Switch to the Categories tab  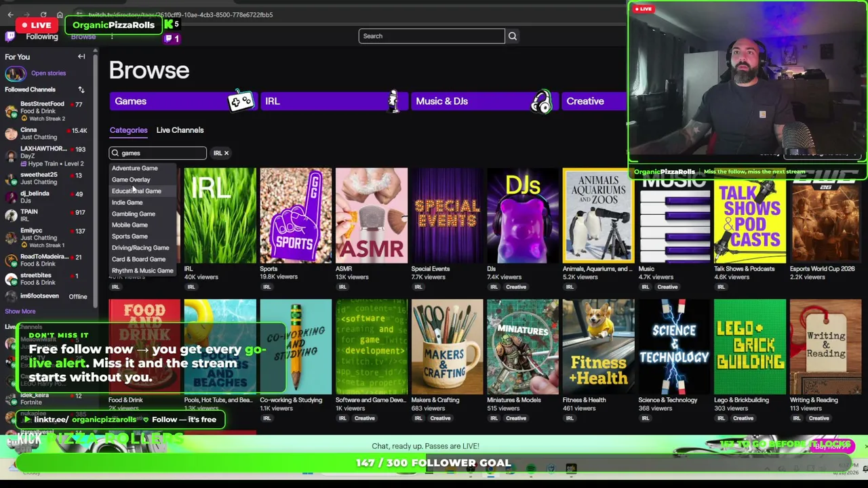point(128,130)
